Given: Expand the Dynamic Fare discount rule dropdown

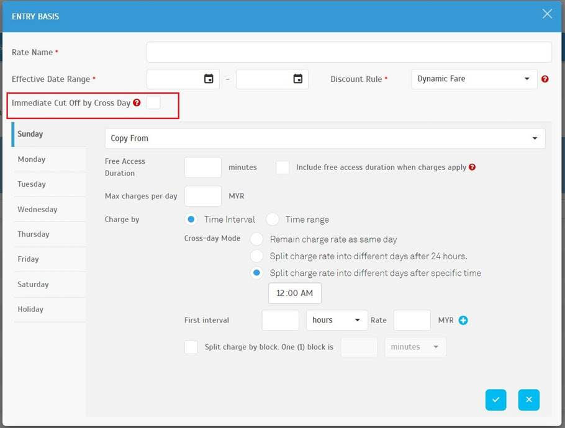Looking at the screenshot, I should pyautogui.click(x=474, y=79).
